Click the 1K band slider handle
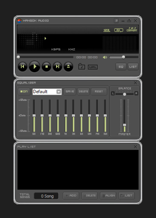 point(66,116)
